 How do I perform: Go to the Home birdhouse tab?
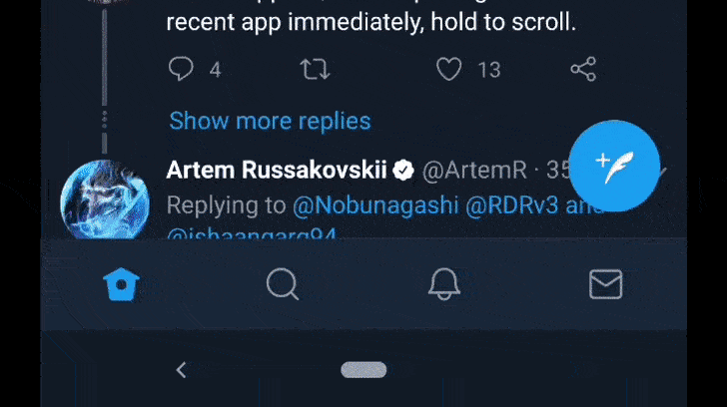click(x=121, y=284)
